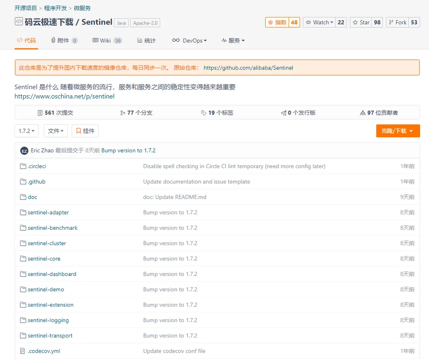Click the folder icon for sentinel-core
The width and height of the screenshot is (429, 359).
coord(23,258)
